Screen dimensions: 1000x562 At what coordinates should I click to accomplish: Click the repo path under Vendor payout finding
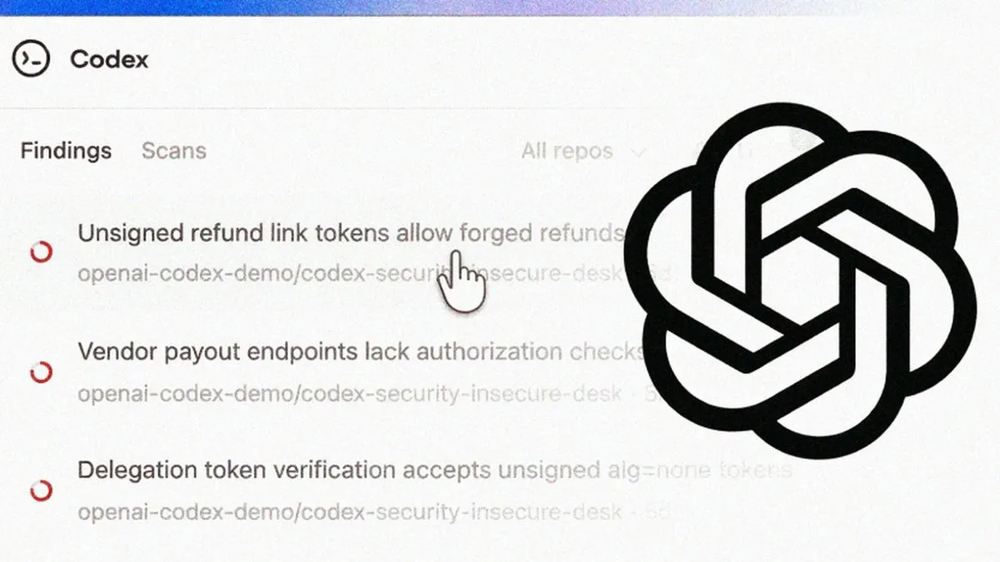[x=350, y=392]
